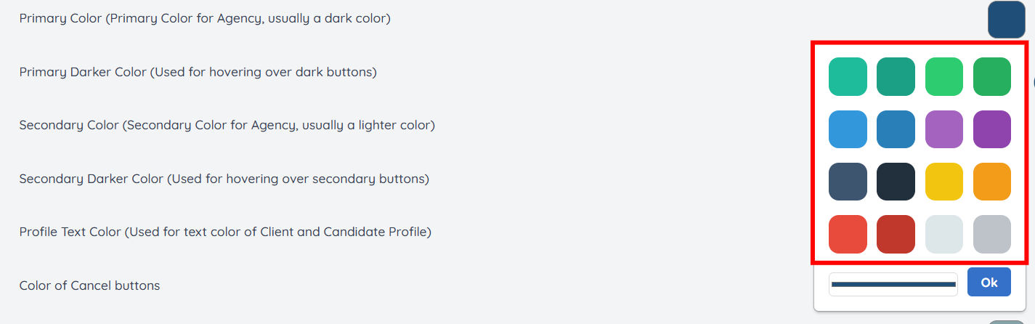Pick the dark purple color swatch

coord(991,129)
